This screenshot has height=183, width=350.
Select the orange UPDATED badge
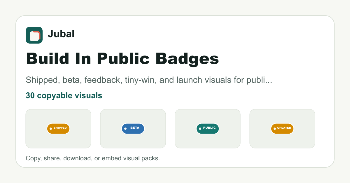click(x=282, y=129)
